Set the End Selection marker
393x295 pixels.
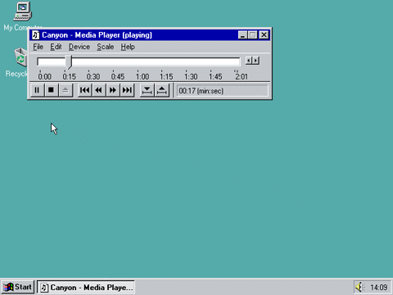pos(162,90)
